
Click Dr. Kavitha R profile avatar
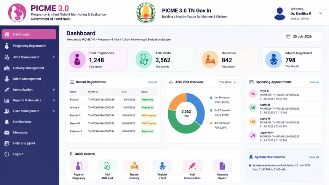280,13
